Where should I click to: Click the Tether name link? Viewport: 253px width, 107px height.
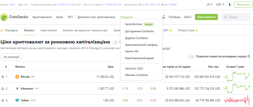click(x=25, y=100)
